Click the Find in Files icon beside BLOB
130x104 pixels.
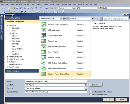click(100, 8)
